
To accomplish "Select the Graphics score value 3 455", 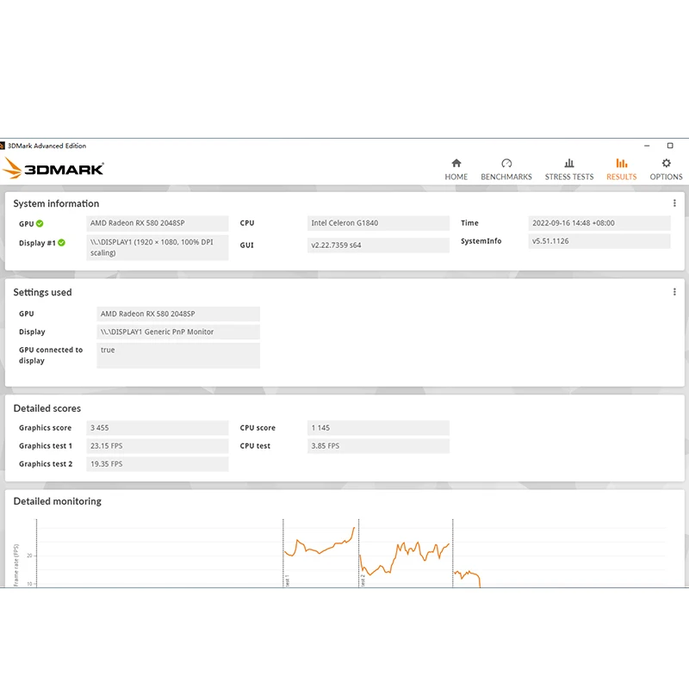I will (158, 428).
